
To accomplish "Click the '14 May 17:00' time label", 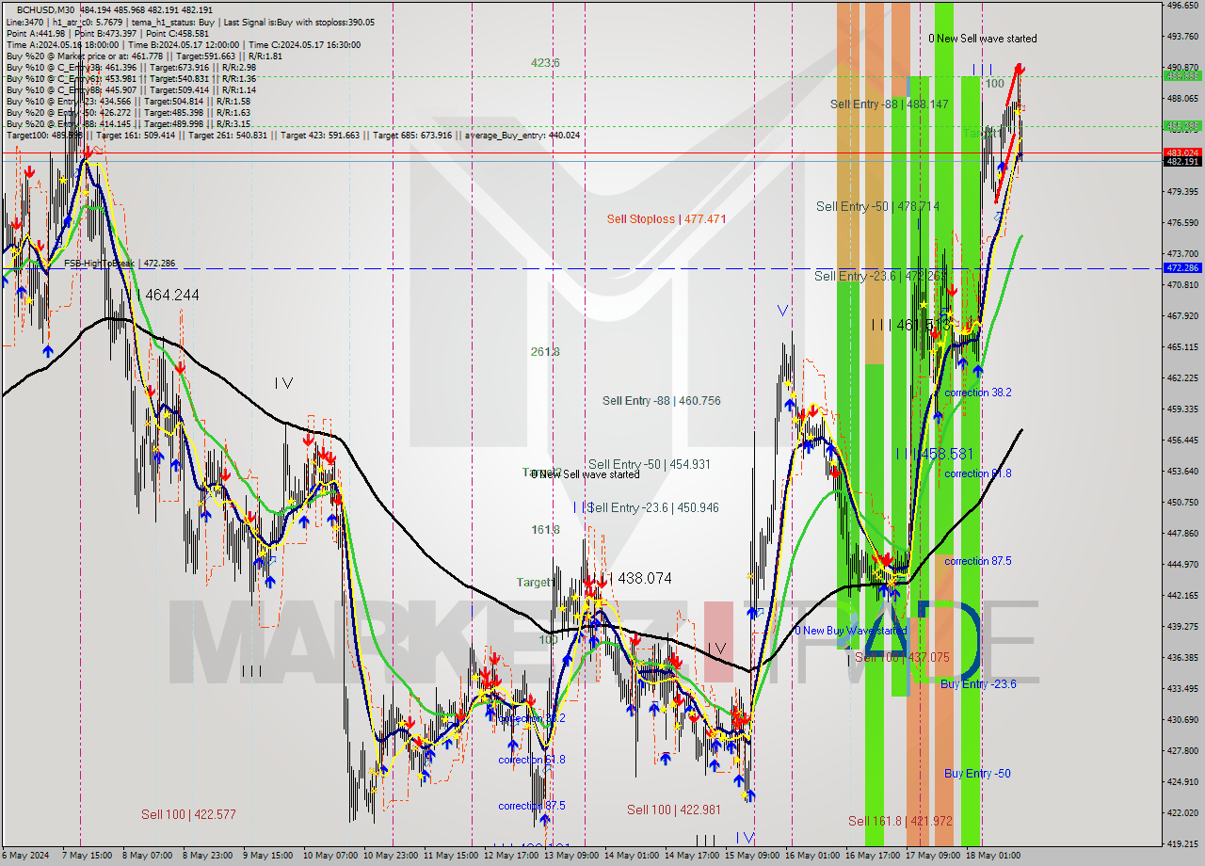I will tap(693, 856).
